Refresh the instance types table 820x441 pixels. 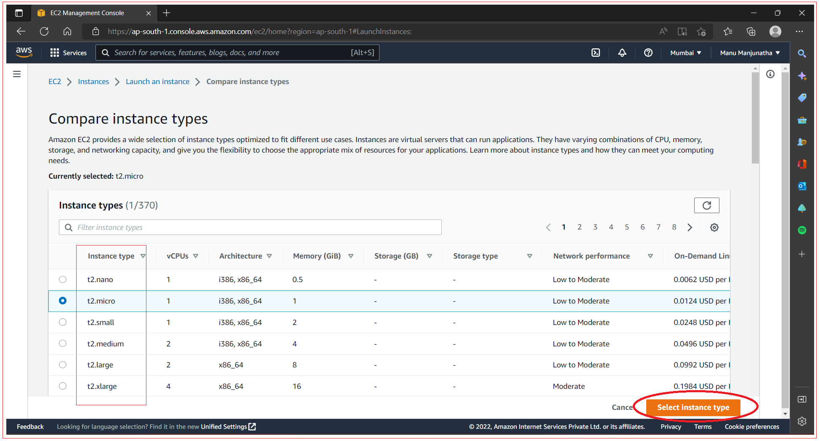pos(706,205)
